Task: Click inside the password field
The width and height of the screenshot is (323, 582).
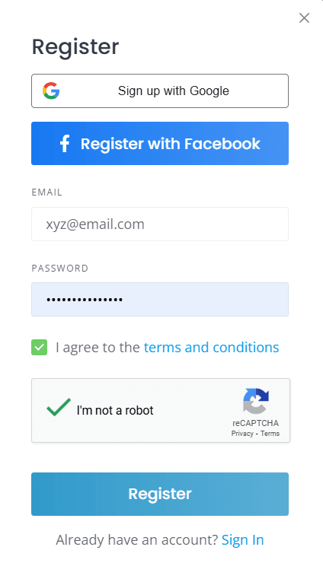Action: tap(160, 300)
